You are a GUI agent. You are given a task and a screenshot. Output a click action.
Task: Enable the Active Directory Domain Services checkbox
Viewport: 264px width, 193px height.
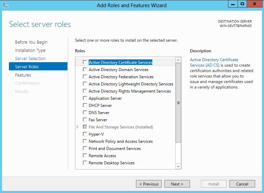pos(85,70)
